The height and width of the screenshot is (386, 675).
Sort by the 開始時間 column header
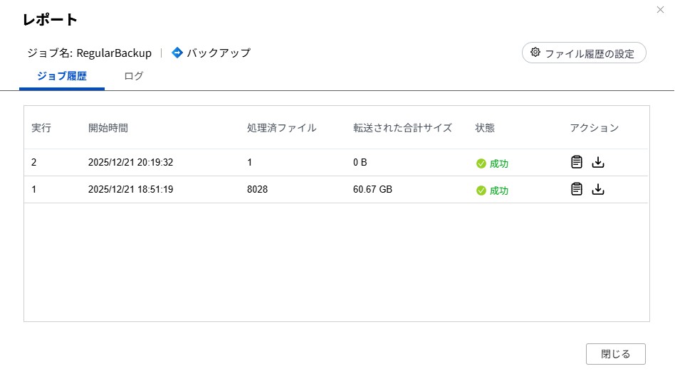pos(108,128)
